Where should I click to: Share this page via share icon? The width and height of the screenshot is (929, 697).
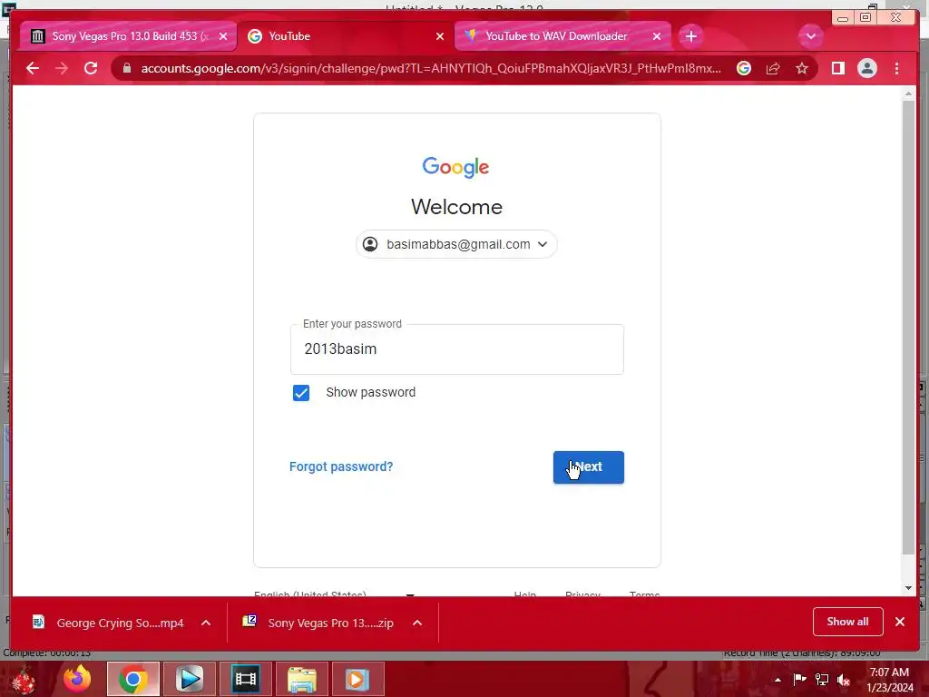coord(773,68)
